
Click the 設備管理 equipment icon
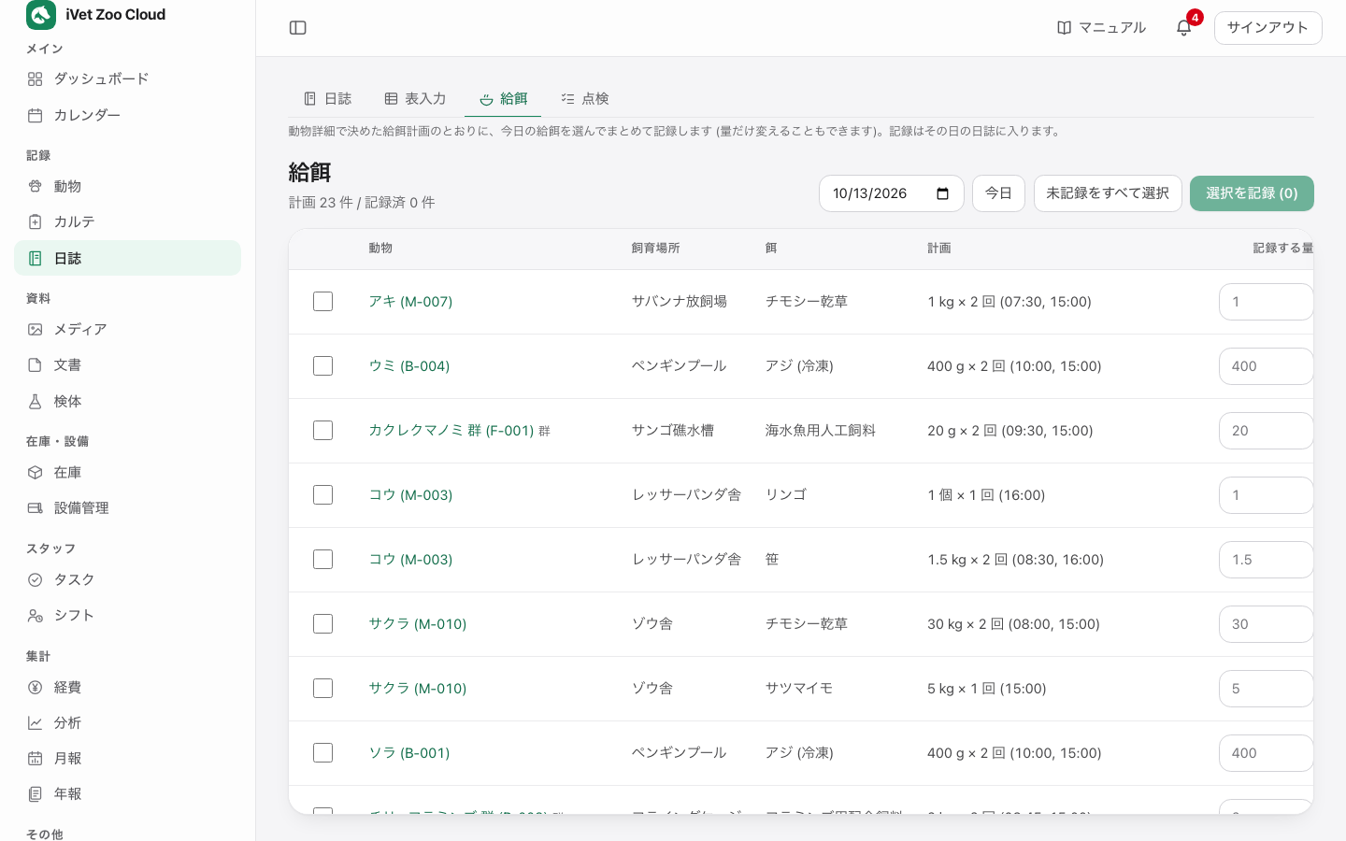(36, 507)
